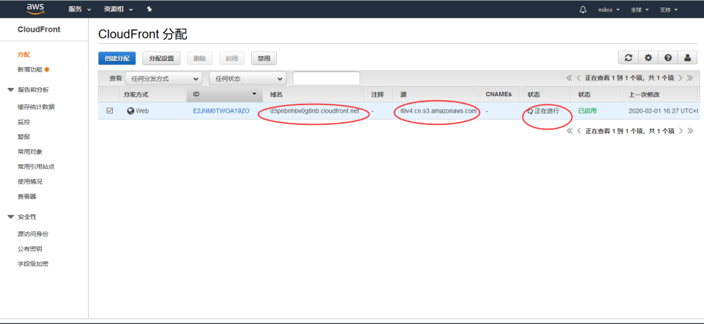Open 源访问身份 in the sidebar

[x=33, y=234]
